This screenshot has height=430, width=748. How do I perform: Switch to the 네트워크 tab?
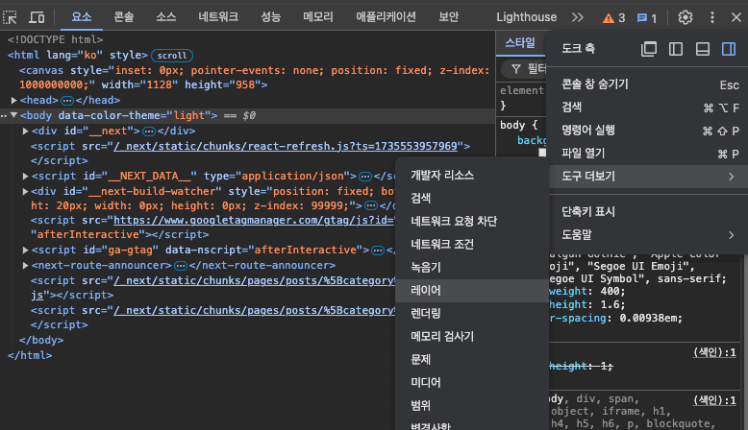[x=218, y=17]
